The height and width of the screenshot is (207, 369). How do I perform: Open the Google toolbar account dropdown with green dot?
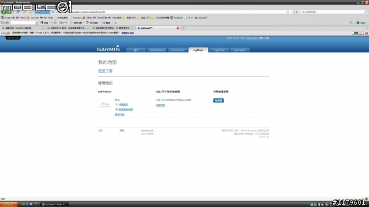click(362, 23)
